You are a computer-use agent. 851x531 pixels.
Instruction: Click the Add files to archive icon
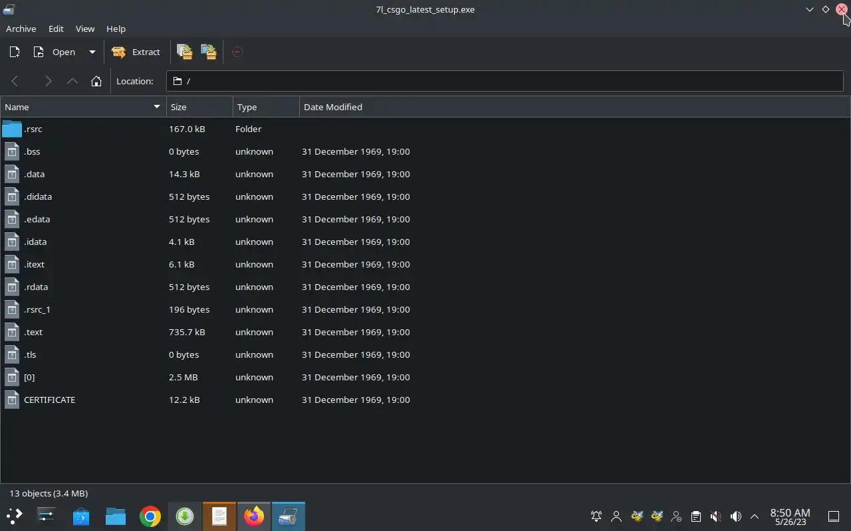pyautogui.click(x=184, y=52)
